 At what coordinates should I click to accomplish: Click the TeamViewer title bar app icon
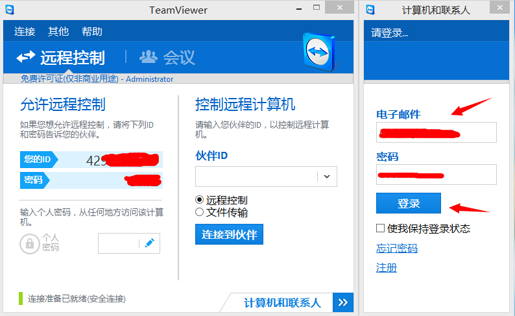10,10
